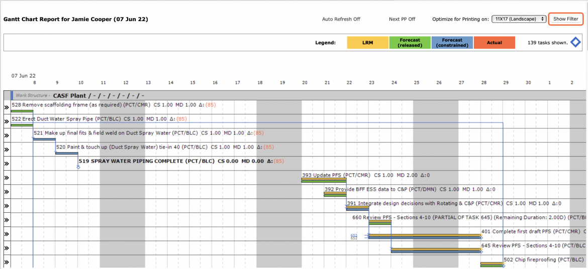
Task: Click the bar for task 521 field weld
Action: 45,139
